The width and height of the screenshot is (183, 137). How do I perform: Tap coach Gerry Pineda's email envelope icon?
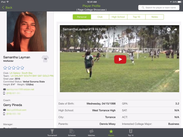[x=5, y=110]
